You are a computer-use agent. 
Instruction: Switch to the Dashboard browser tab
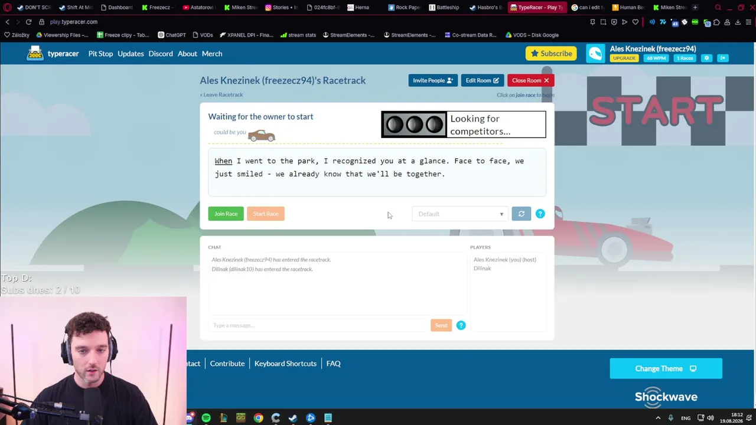116,8
